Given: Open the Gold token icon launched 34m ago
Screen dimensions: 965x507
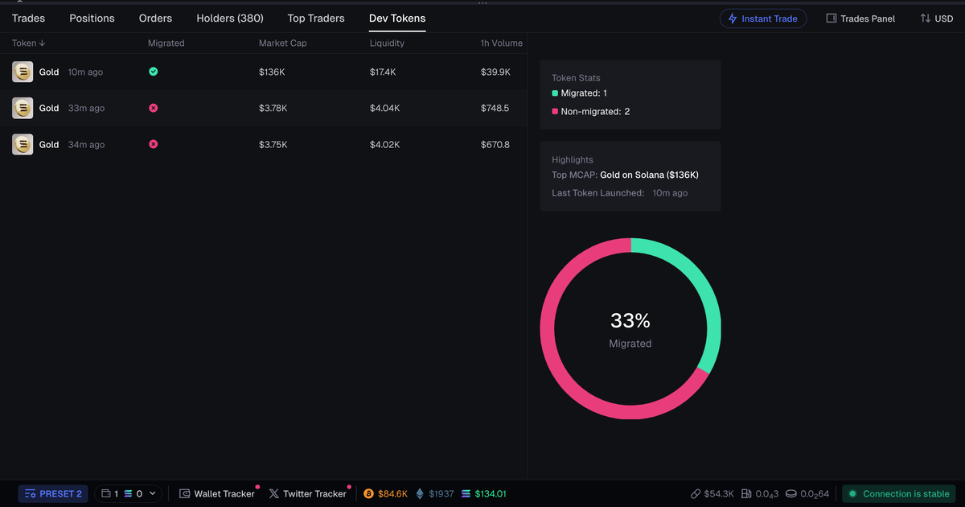Looking at the screenshot, I should point(23,144).
